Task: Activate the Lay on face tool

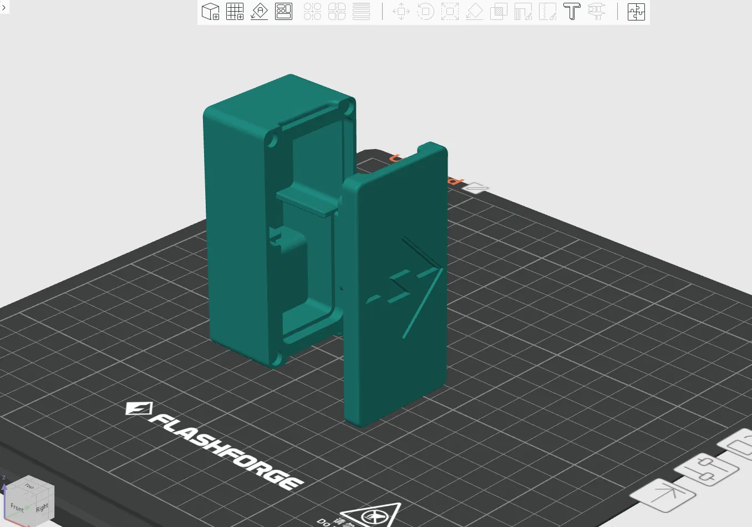Action: click(x=474, y=12)
